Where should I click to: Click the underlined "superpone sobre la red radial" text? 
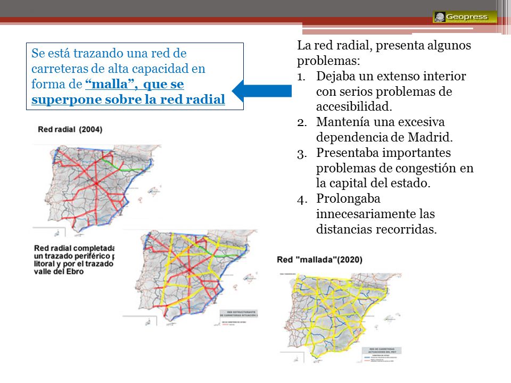128,99
